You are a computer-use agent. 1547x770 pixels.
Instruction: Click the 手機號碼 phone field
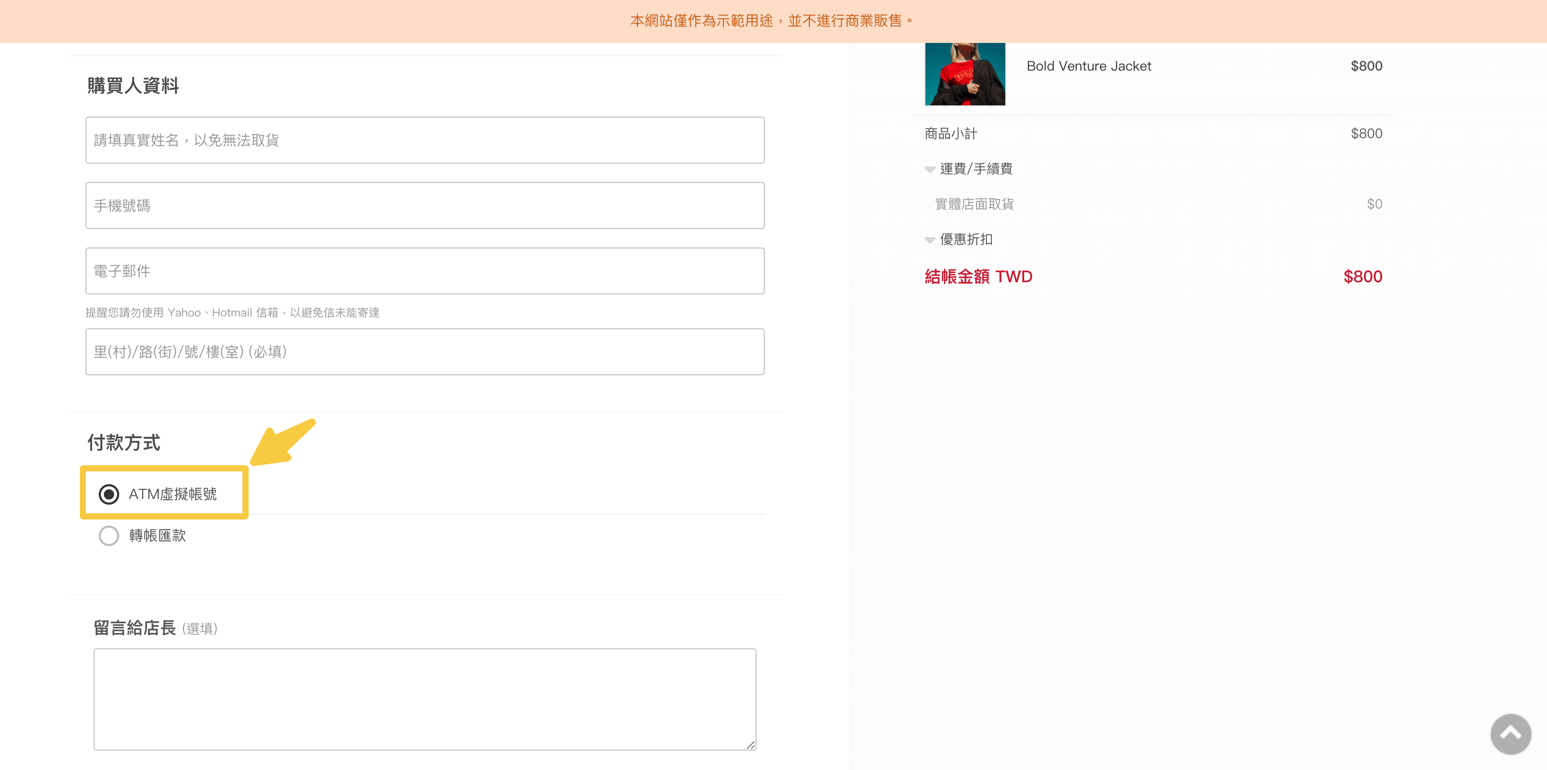[425, 205]
